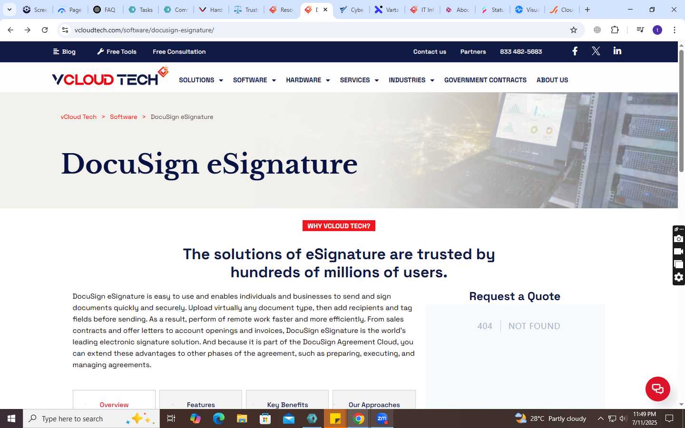Open Zoom from the taskbar
Viewport: 685px width, 428px height.
[x=382, y=418]
